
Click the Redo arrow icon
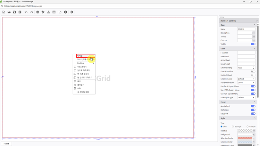click(31, 12)
